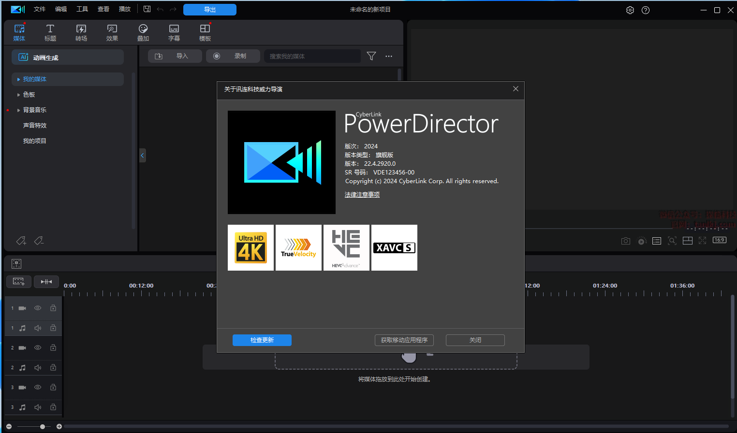Open the 法律注意事项 link
This screenshot has width=737, height=433.
[x=362, y=195]
